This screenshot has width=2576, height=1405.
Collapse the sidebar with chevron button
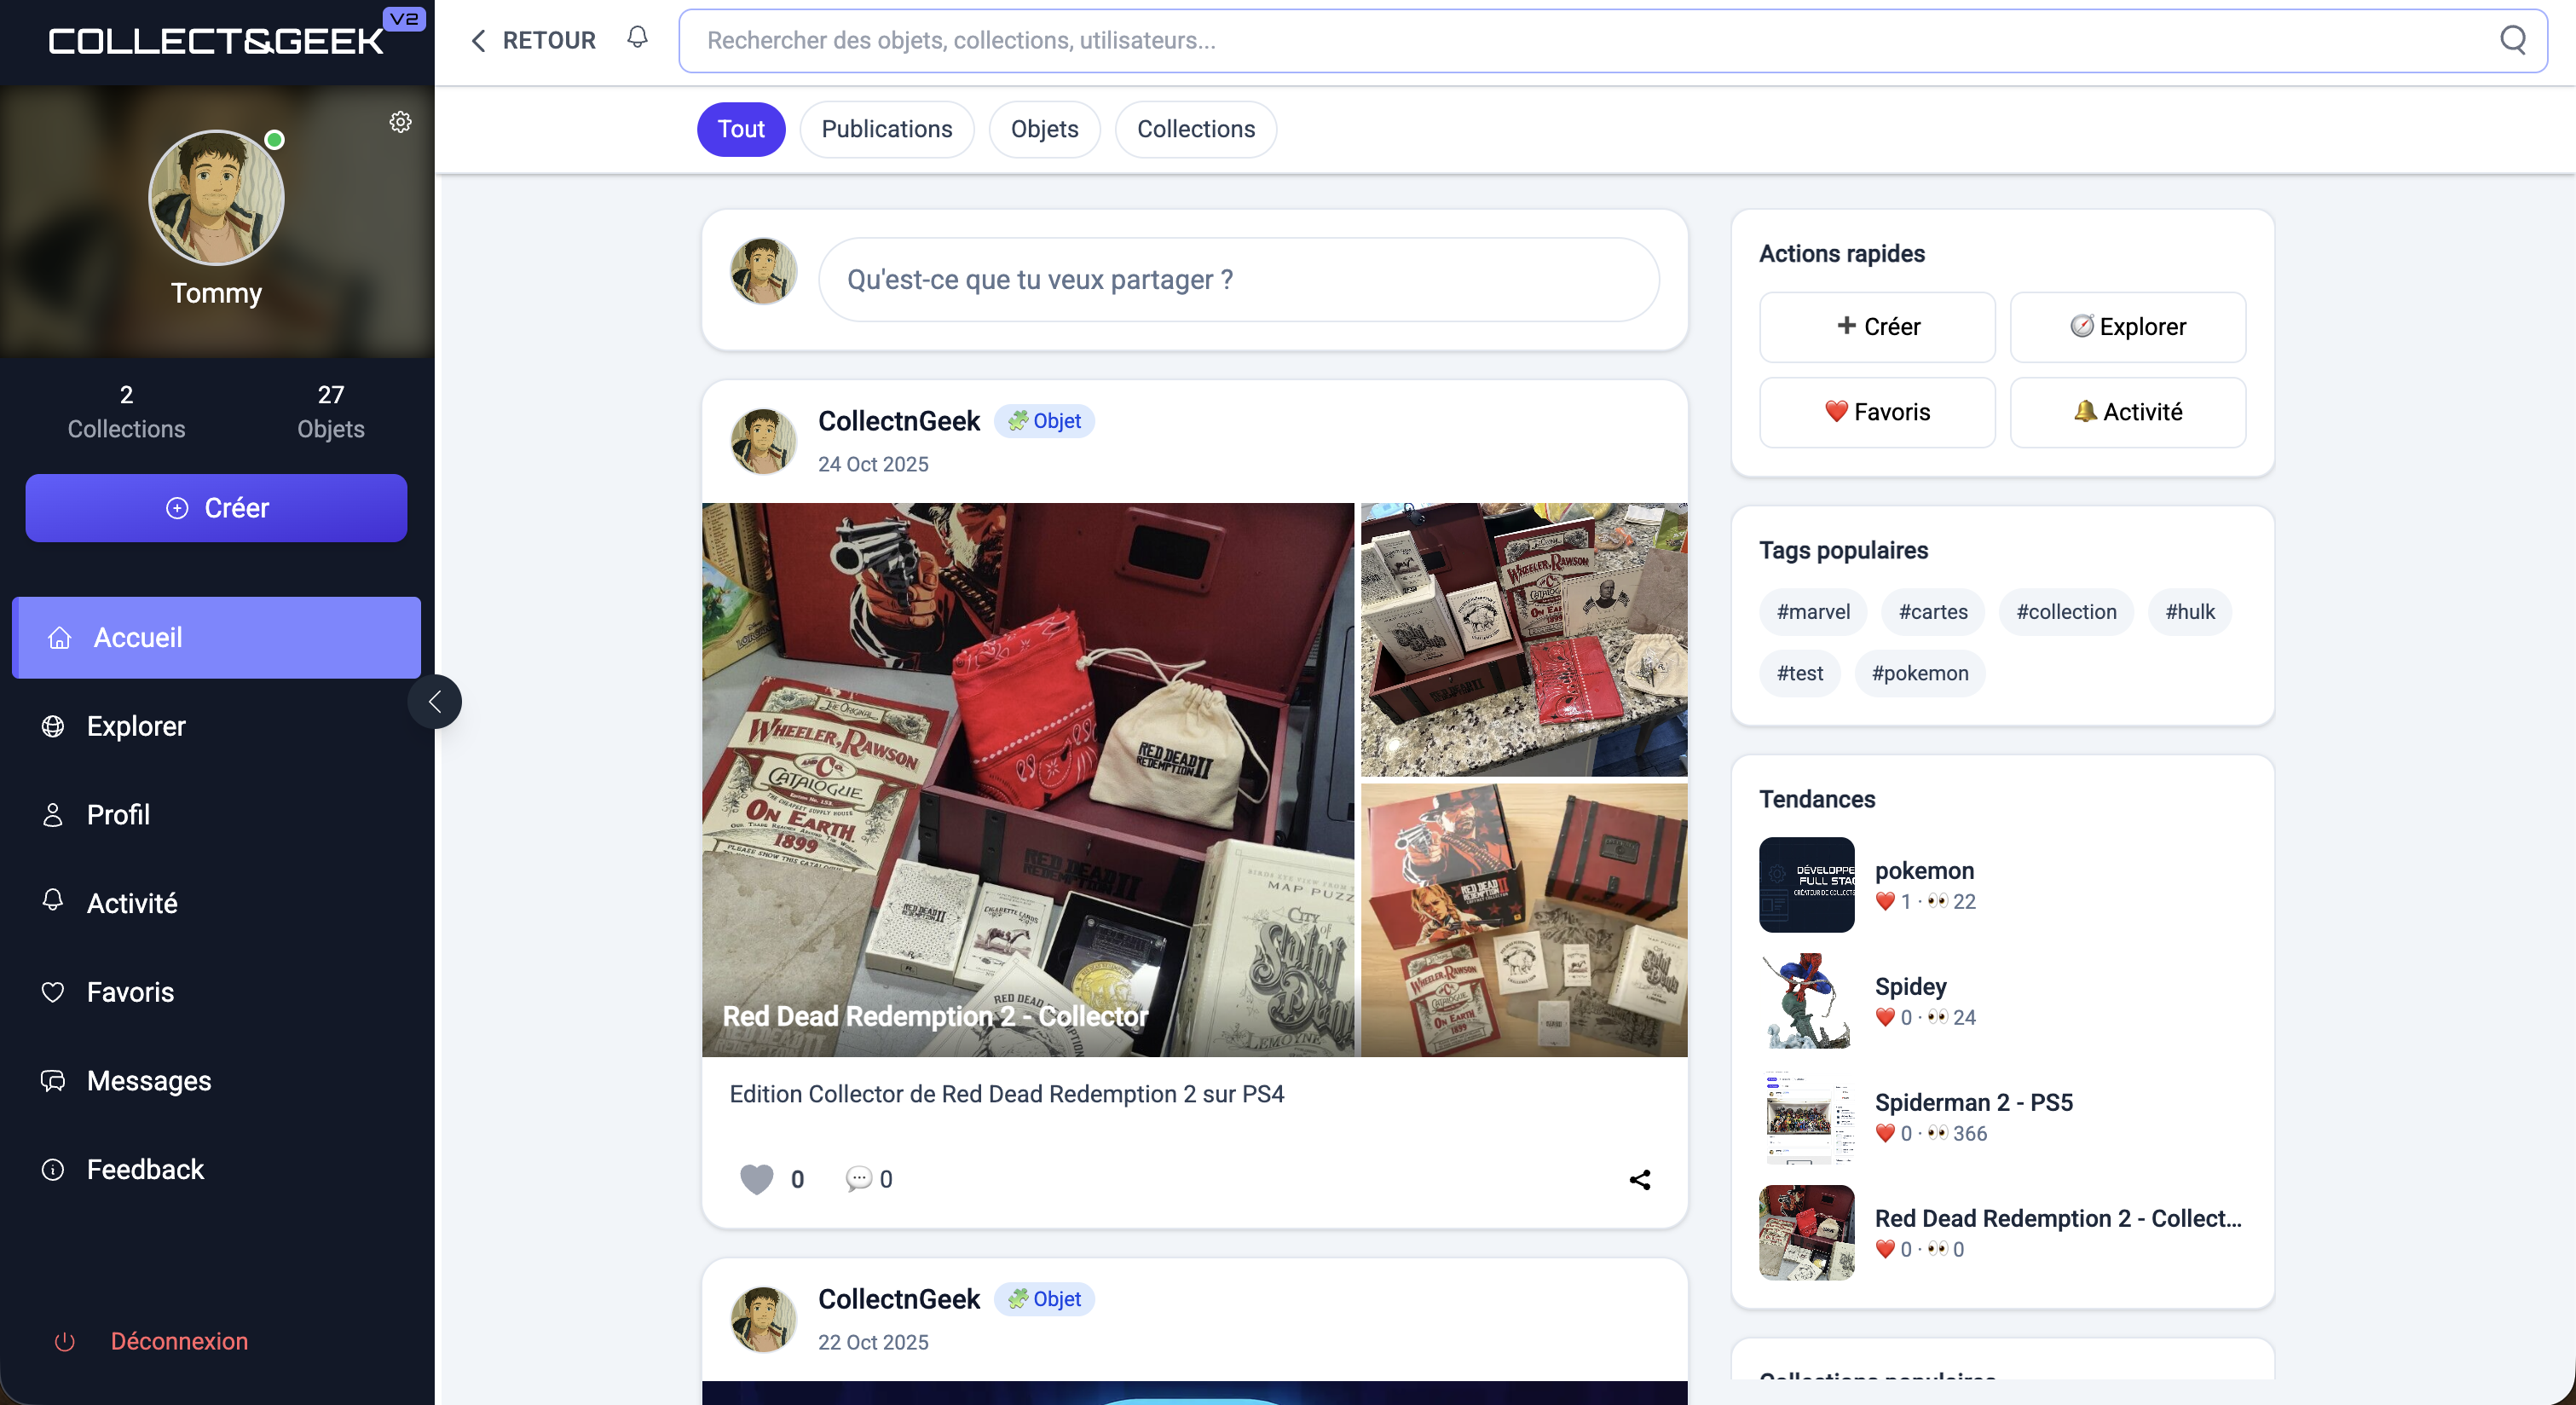435,702
